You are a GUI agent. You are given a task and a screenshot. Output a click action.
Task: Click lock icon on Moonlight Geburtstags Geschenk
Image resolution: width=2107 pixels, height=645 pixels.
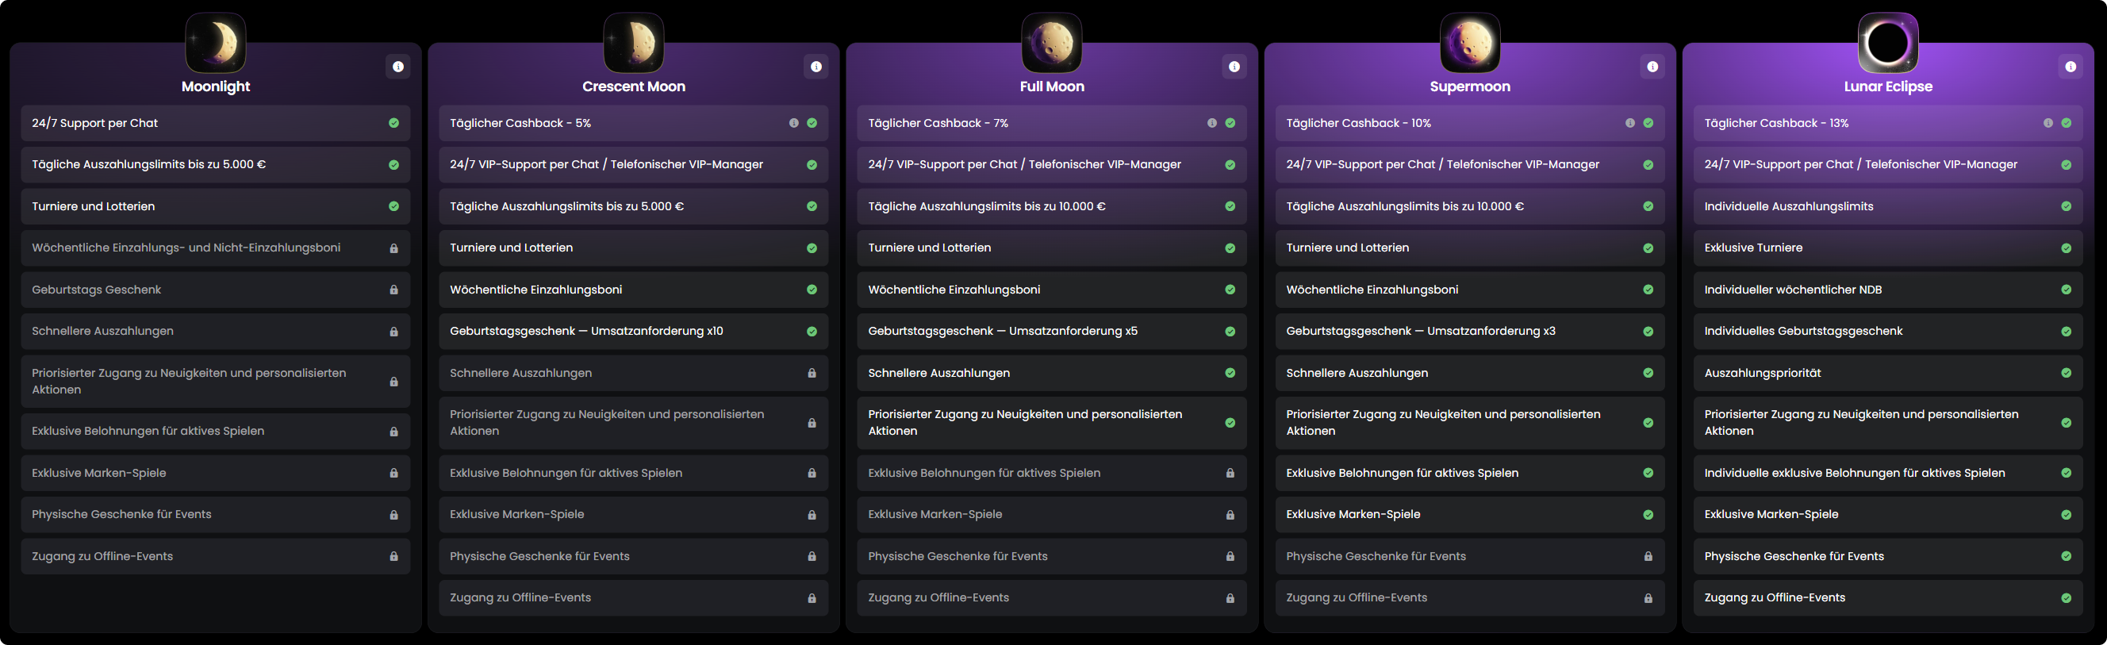pos(393,290)
